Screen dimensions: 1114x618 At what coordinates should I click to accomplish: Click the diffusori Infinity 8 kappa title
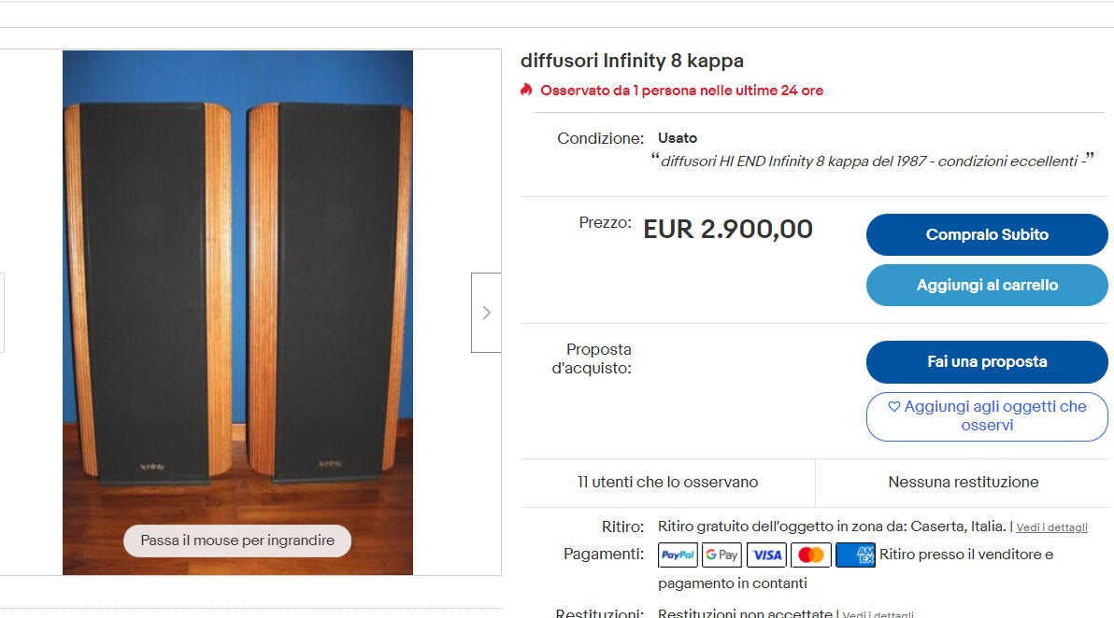633,61
